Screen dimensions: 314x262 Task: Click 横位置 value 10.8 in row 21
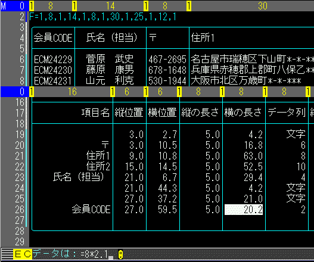point(168,156)
